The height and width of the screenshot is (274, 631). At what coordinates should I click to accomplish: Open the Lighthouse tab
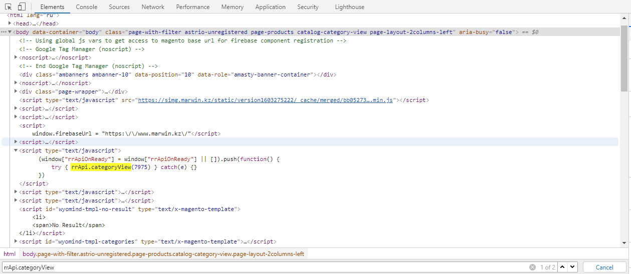(x=349, y=7)
